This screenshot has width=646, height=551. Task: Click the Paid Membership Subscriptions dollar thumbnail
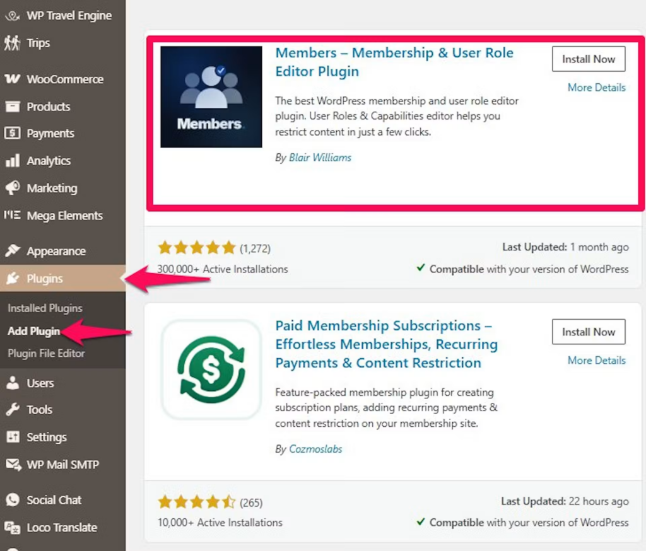pos(211,370)
